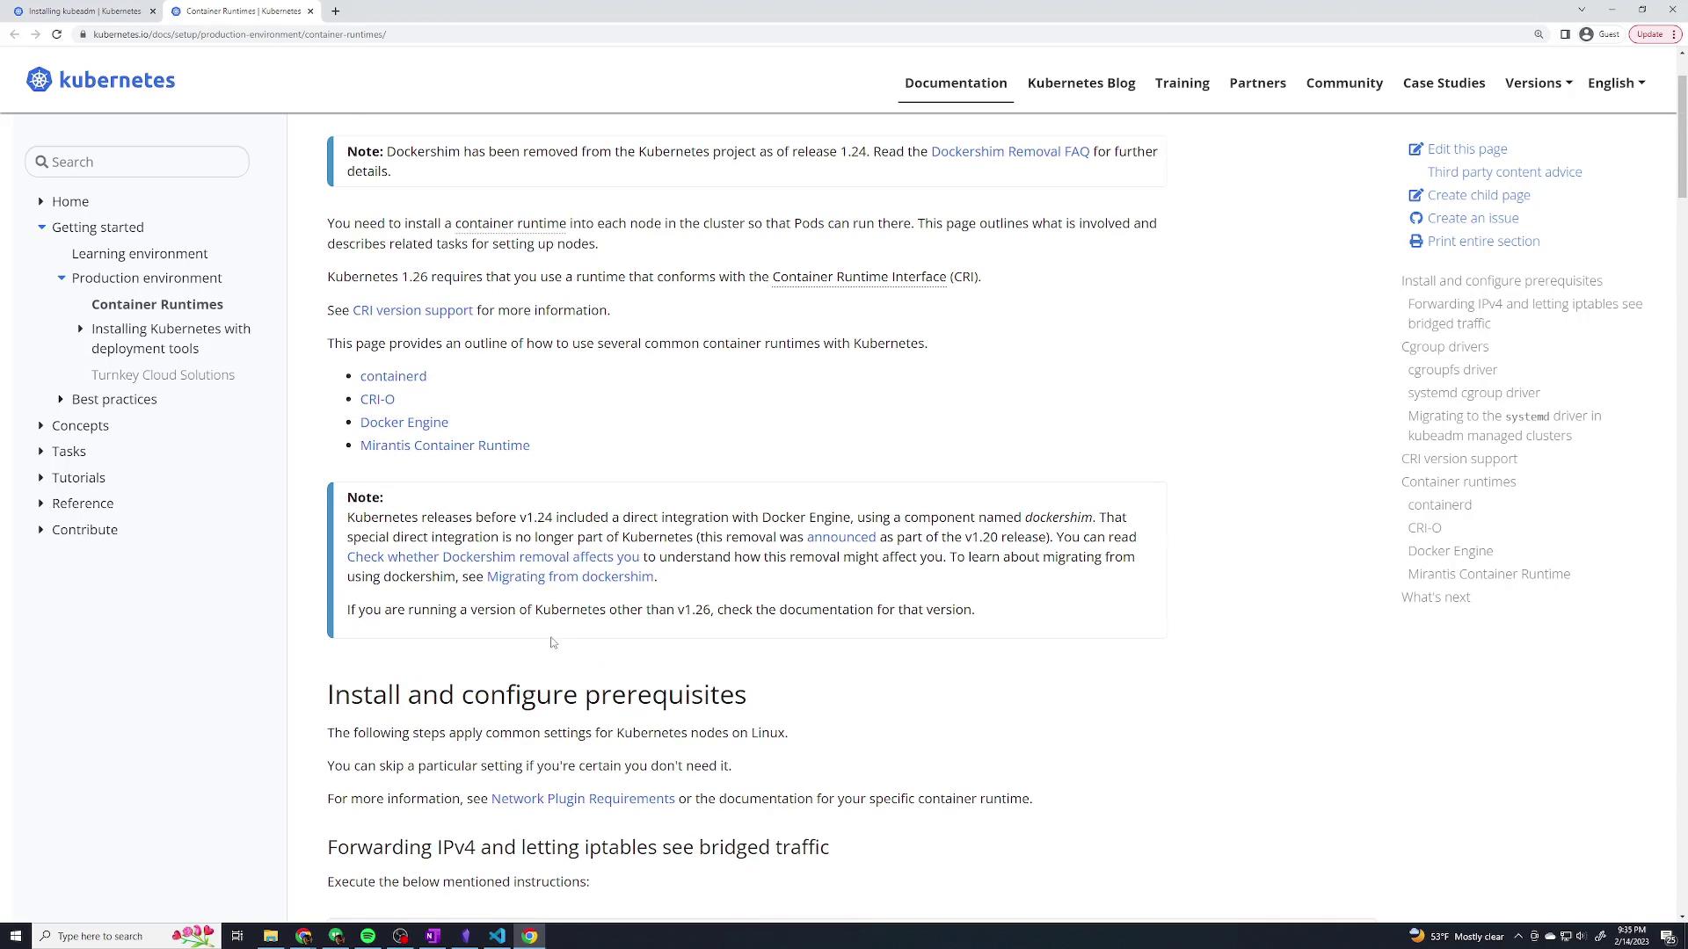Open the English language dropdown

tap(1616, 83)
